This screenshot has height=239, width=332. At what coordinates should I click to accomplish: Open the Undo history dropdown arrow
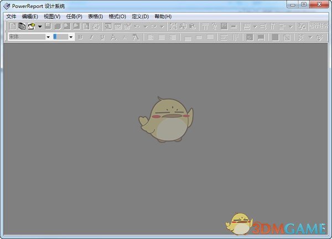(x=146, y=27)
